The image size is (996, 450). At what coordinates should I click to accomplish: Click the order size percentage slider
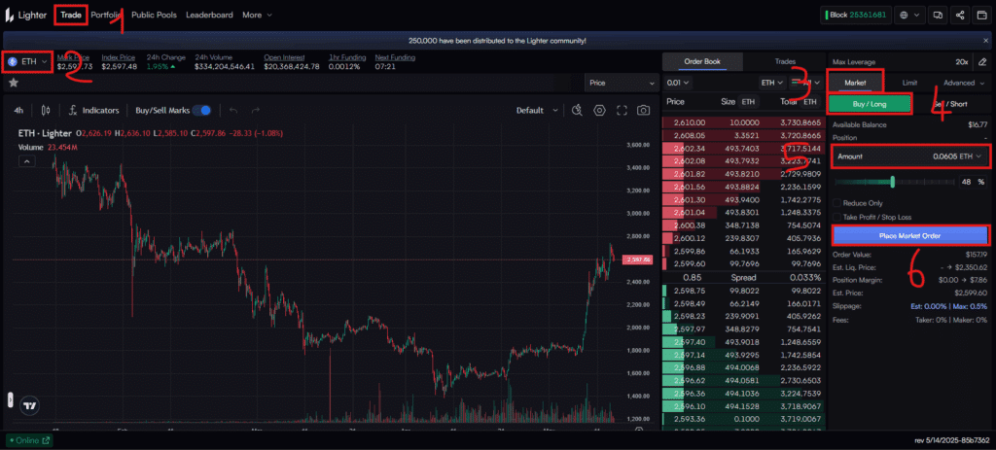(893, 182)
